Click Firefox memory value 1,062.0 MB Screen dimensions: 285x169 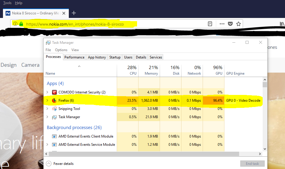click(x=149, y=101)
